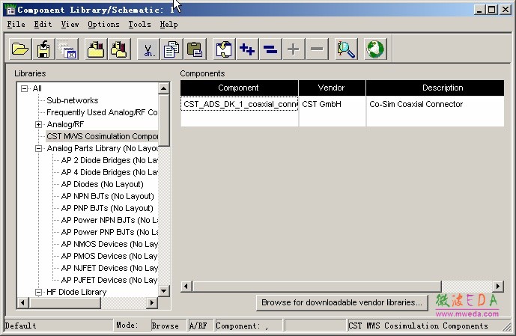516x336 pixels.
Task: Click the second library folders toolbar icon
Action: coord(119,49)
